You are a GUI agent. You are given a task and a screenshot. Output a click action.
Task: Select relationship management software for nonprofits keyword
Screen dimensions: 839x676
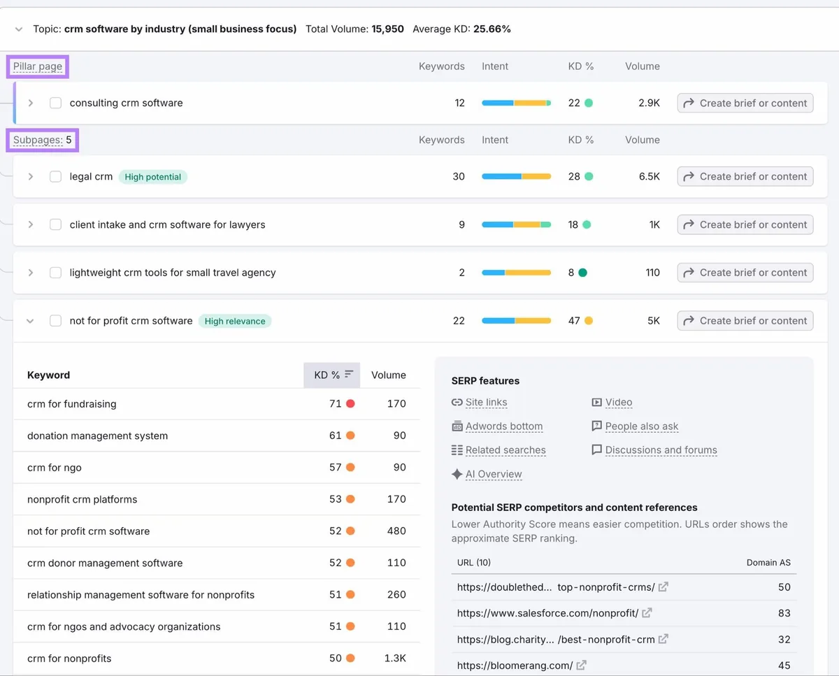pyautogui.click(x=141, y=595)
